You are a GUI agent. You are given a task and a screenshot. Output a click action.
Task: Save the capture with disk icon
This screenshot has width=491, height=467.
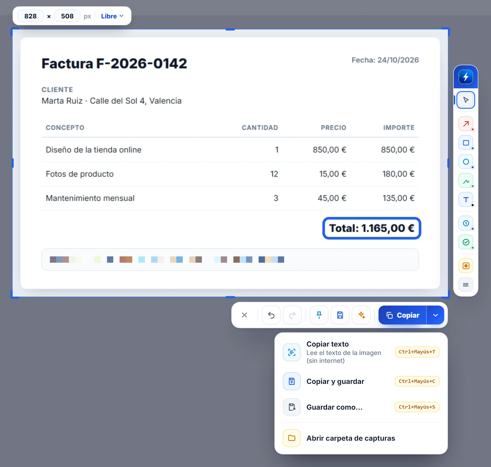pyautogui.click(x=340, y=315)
